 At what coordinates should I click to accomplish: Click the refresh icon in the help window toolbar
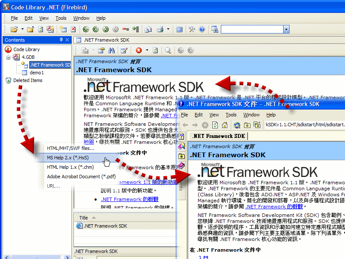point(215,125)
